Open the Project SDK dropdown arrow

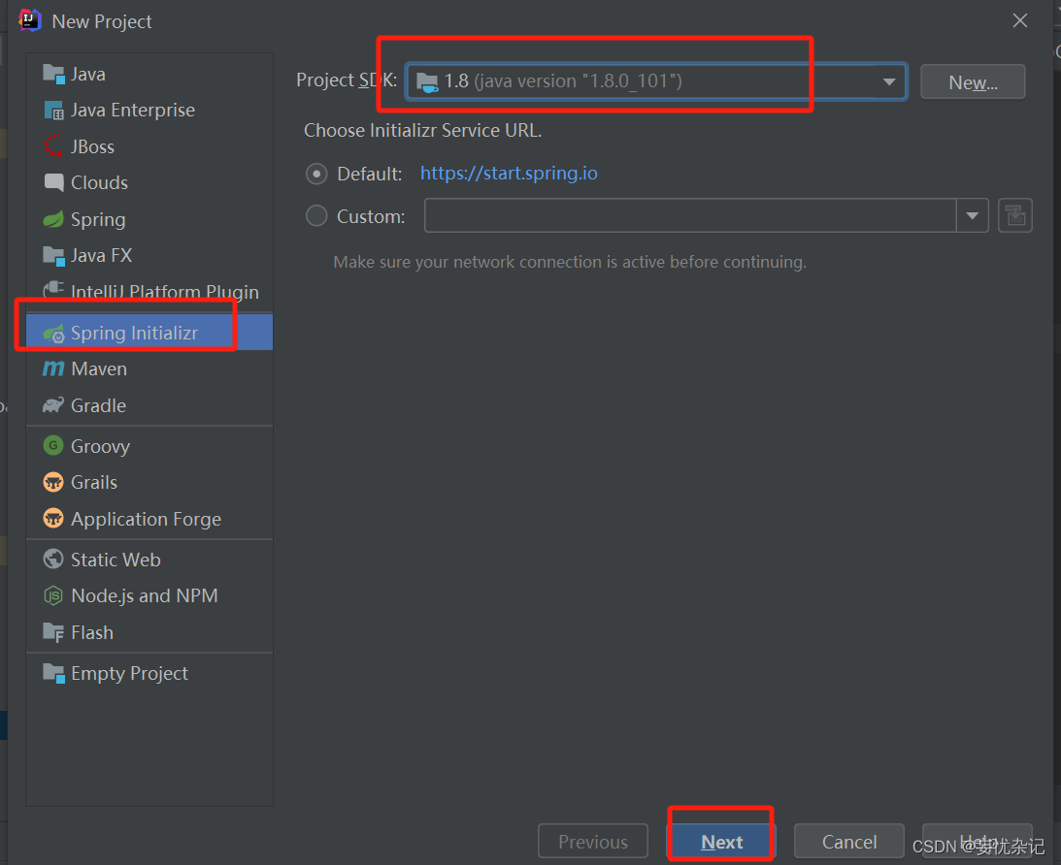click(888, 81)
